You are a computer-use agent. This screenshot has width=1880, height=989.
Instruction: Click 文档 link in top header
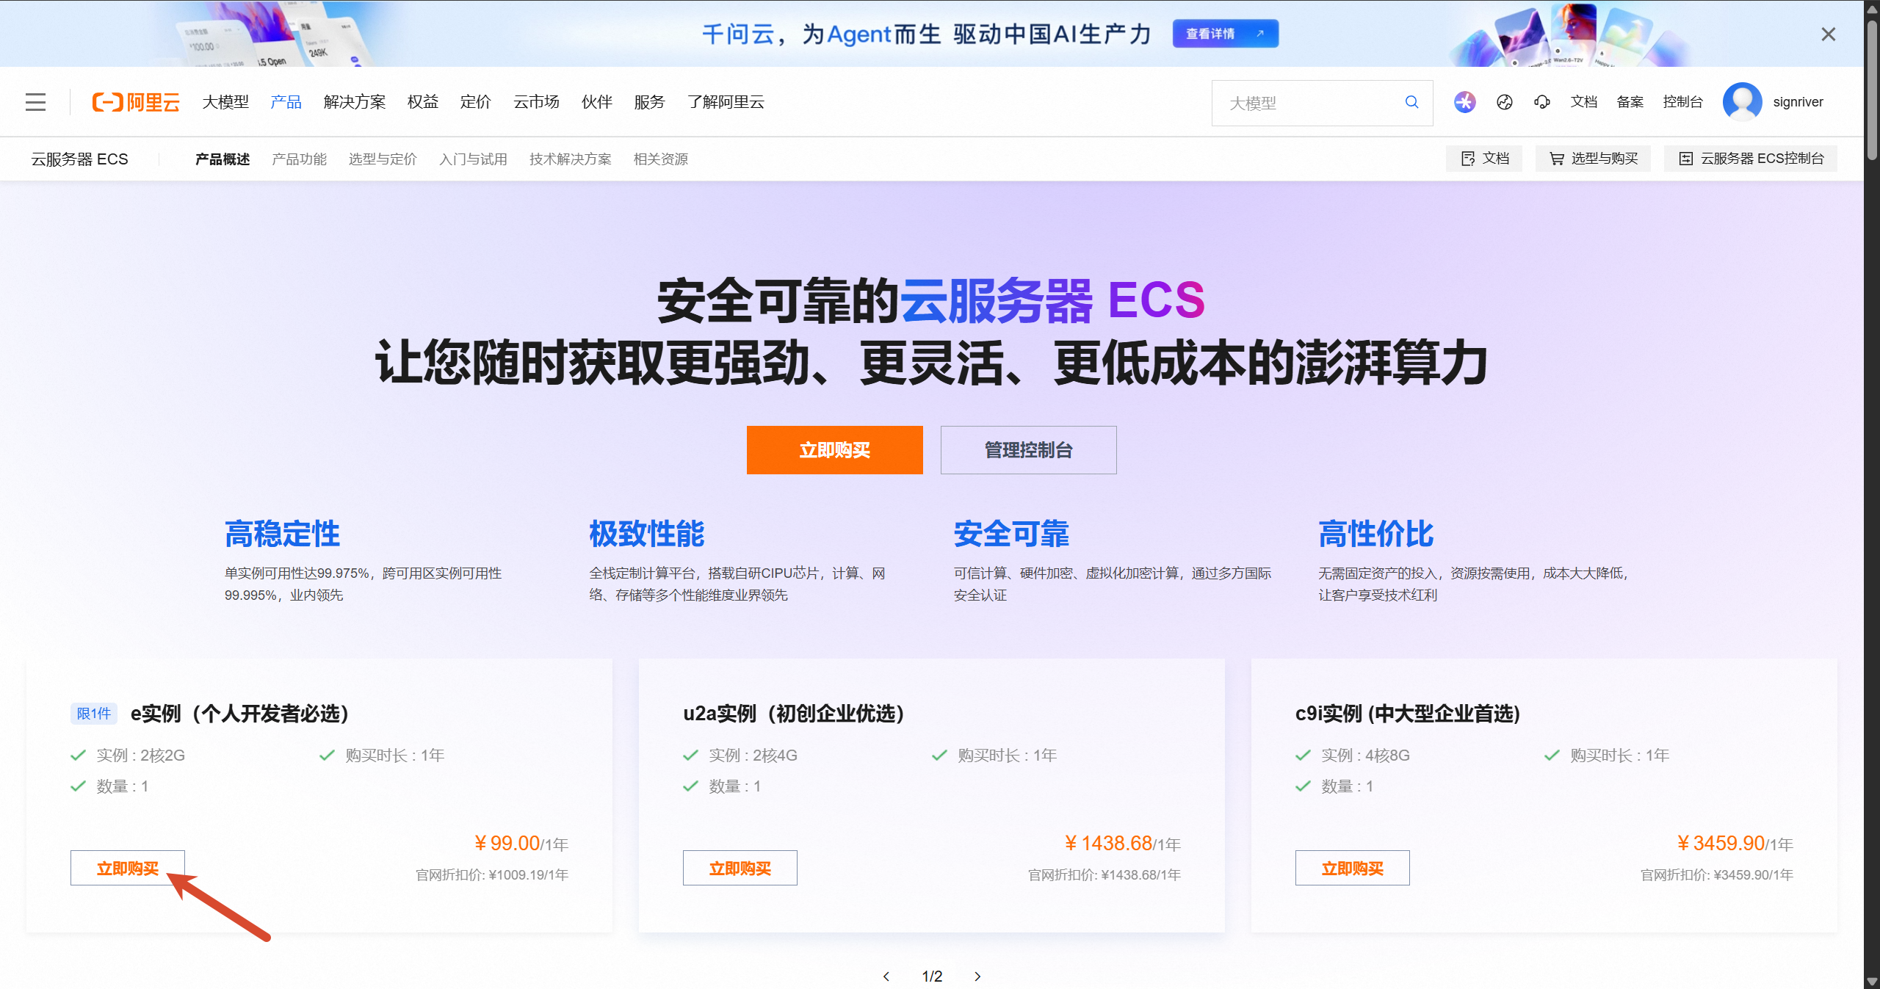pyautogui.click(x=1584, y=102)
